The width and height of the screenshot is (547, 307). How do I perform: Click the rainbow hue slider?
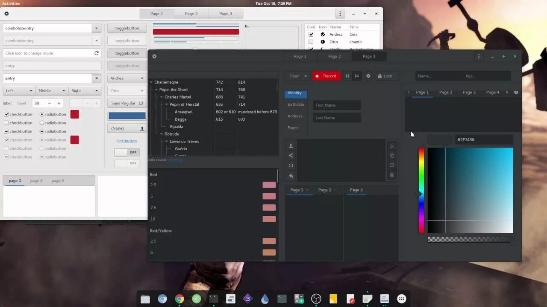[421, 190]
